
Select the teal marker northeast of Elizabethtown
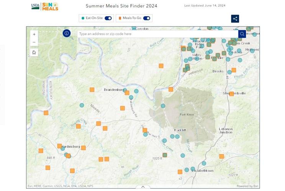[x=204, y=163]
